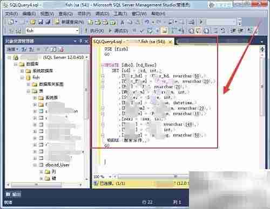
Task: Toggle the pin on Object Explorer panel
Action: click(x=80, y=41)
